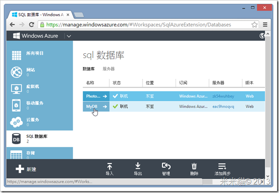
Task: Click the 新建 plus icon
Action: 20,169
